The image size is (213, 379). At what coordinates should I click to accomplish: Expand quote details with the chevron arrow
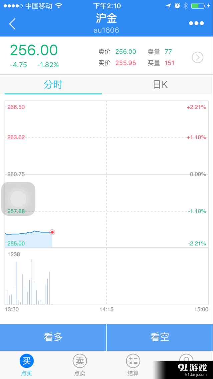(197, 57)
